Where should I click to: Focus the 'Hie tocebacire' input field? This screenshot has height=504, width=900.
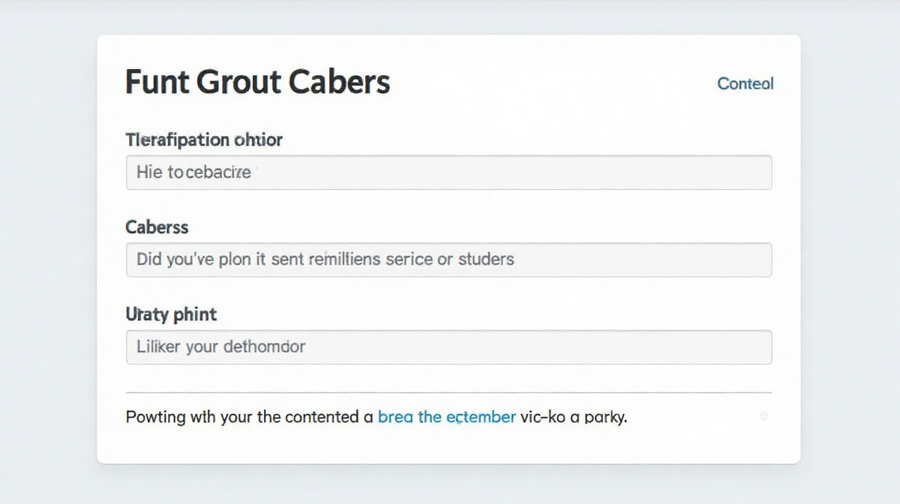tap(448, 172)
